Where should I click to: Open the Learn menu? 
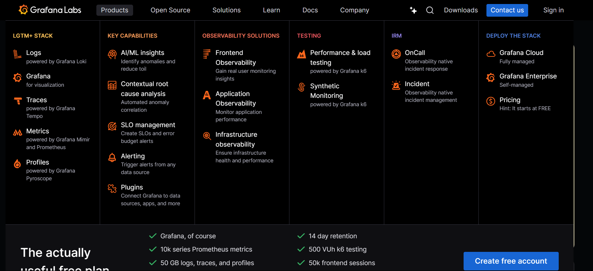coord(271,10)
